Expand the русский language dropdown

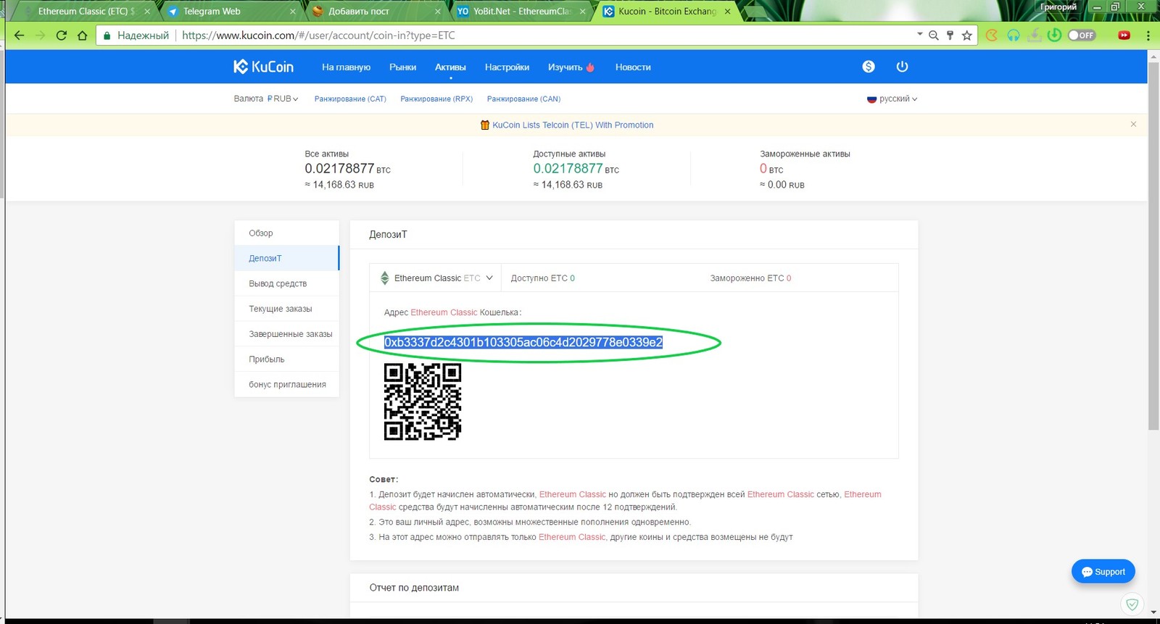click(x=892, y=99)
